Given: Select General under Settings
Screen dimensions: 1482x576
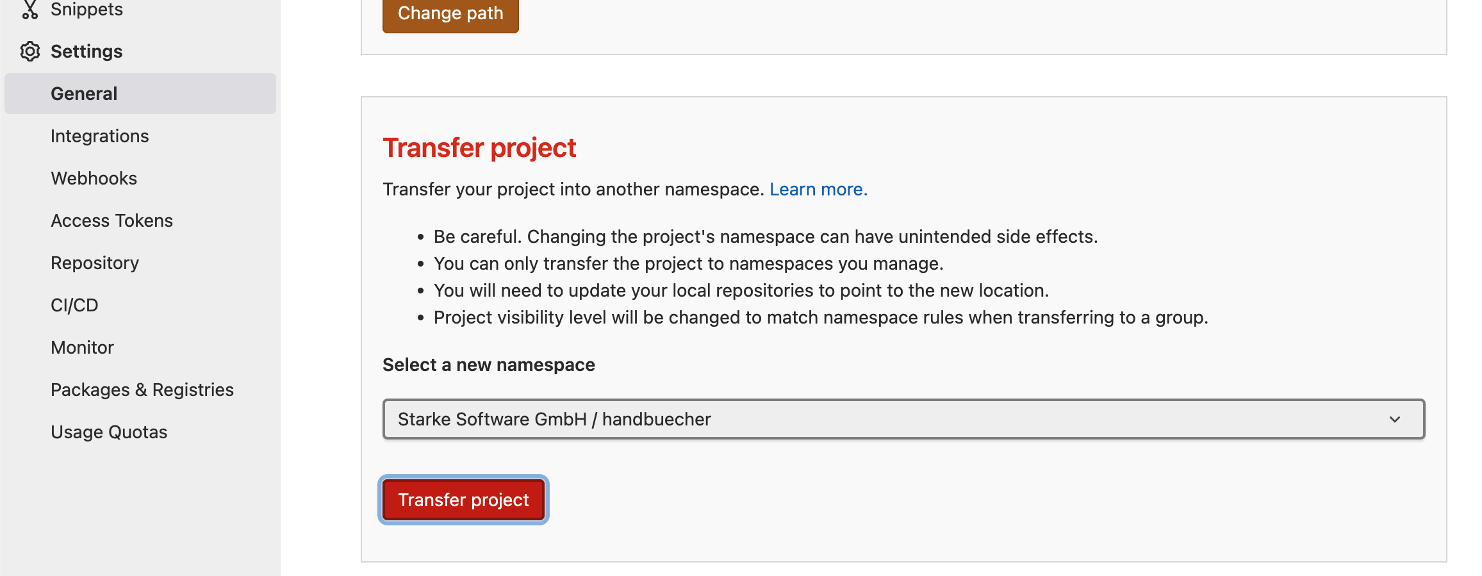Looking at the screenshot, I should coord(84,94).
